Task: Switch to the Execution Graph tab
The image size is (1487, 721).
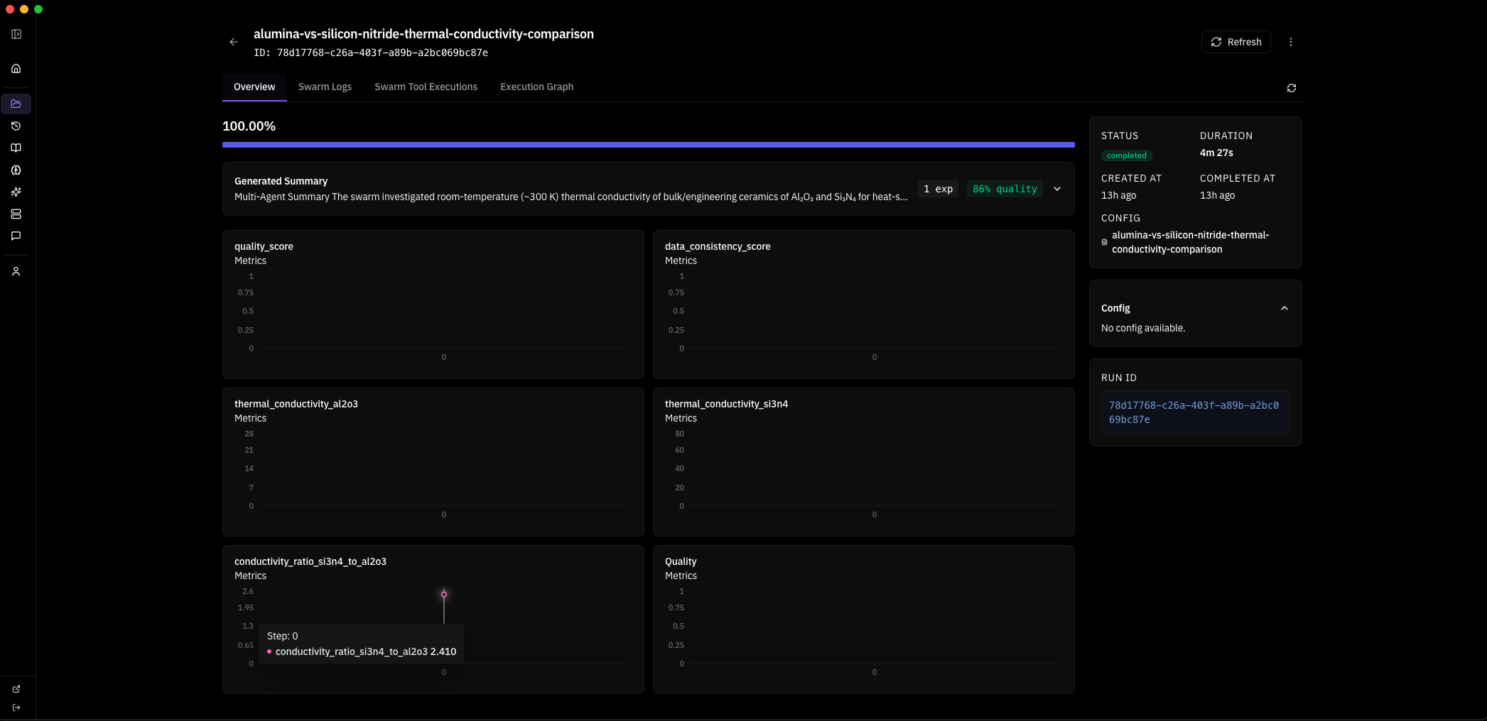Action: 536,87
